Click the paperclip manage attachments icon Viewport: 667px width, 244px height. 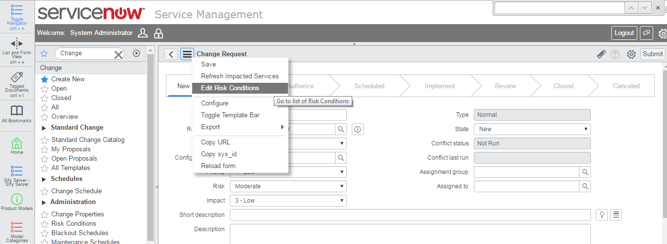[601, 54]
